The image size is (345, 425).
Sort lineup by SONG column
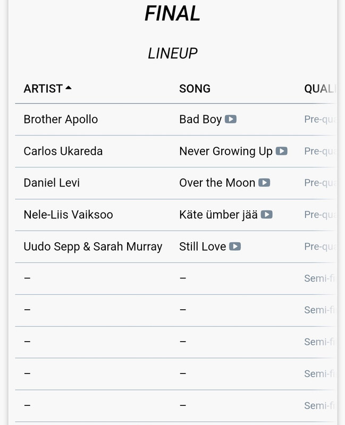point(195,89)
